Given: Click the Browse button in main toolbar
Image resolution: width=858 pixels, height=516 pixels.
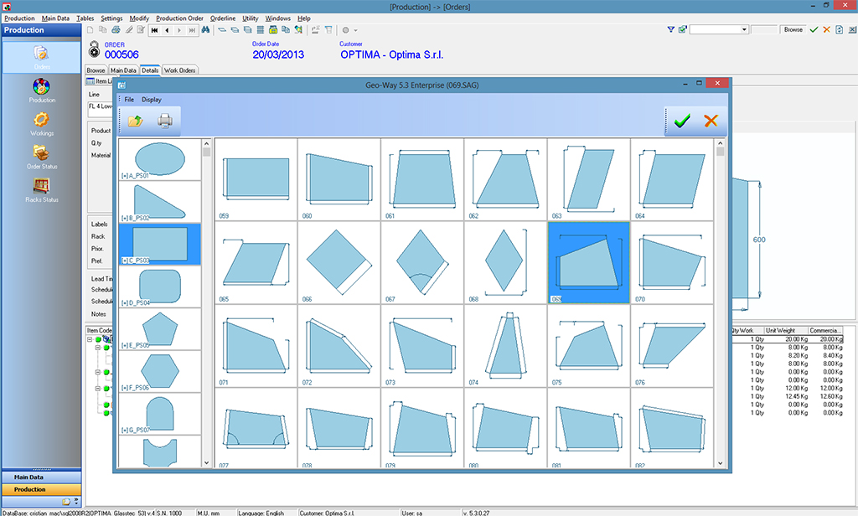Looking at the screenshot, I should pos(793,29).
